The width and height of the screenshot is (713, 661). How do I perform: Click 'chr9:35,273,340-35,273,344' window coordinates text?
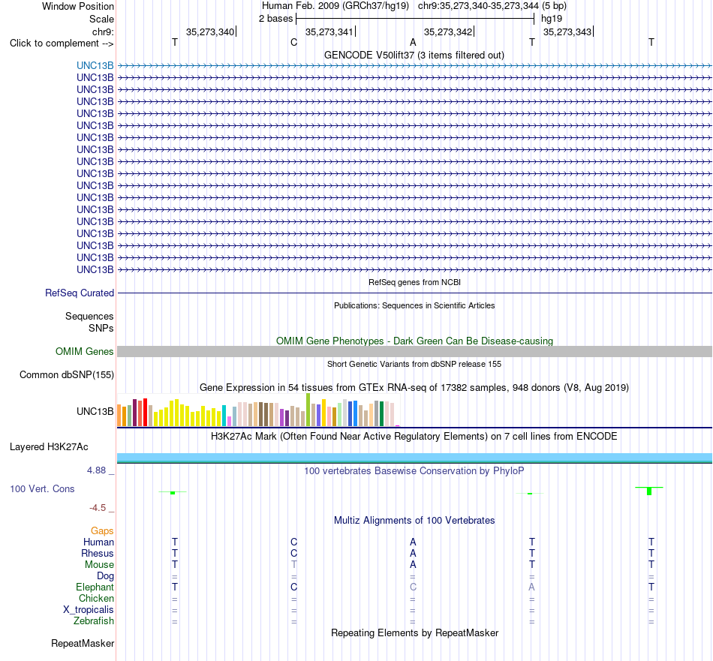click(478, 6)
